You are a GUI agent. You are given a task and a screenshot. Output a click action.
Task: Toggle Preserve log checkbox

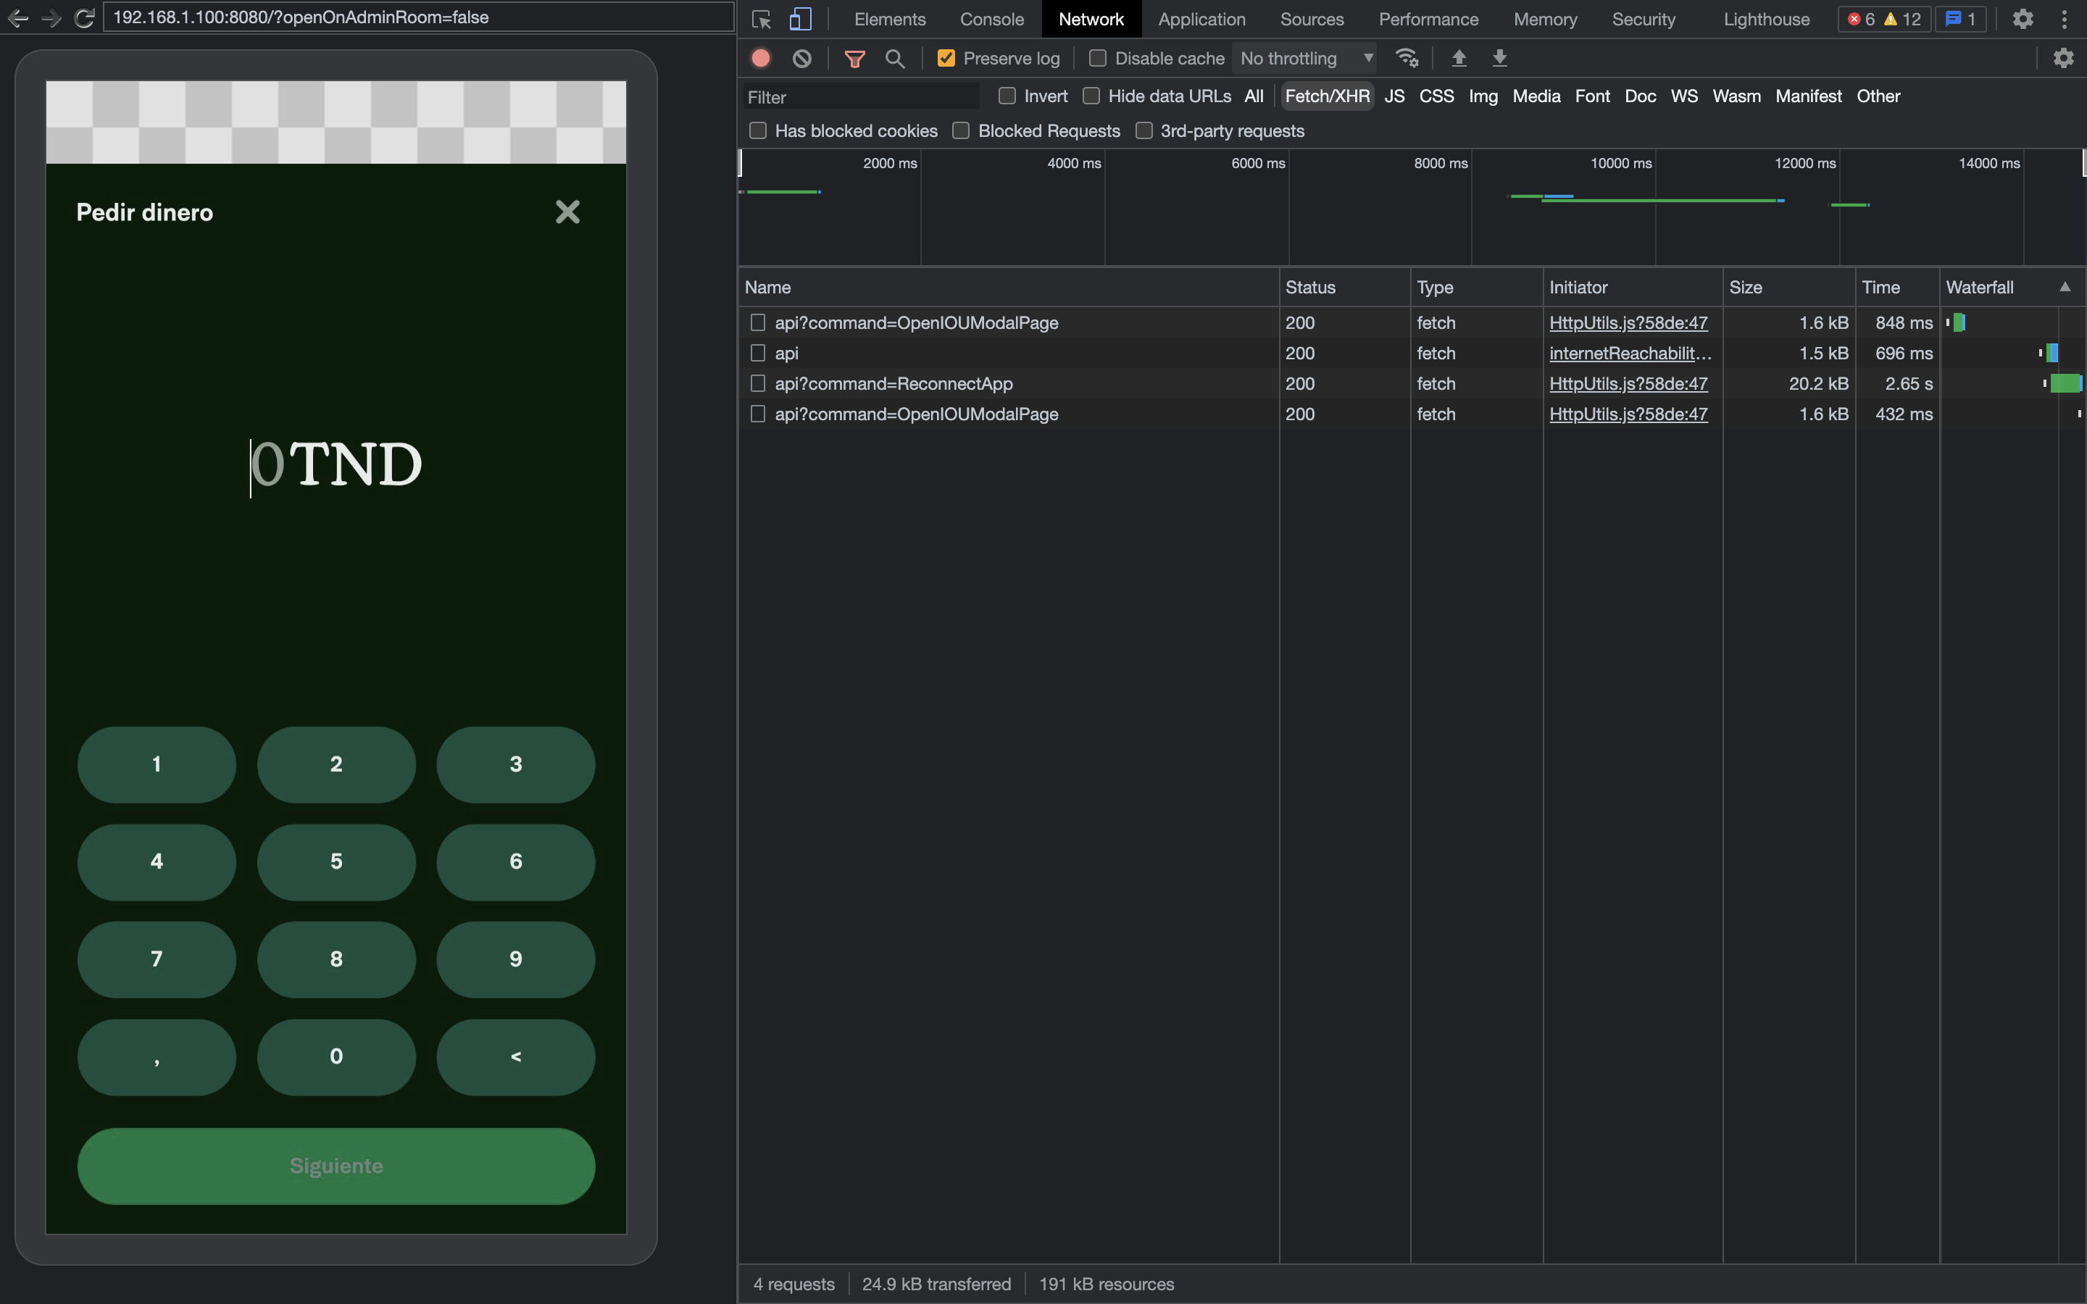pyautogui.click(x=946, y=58)
